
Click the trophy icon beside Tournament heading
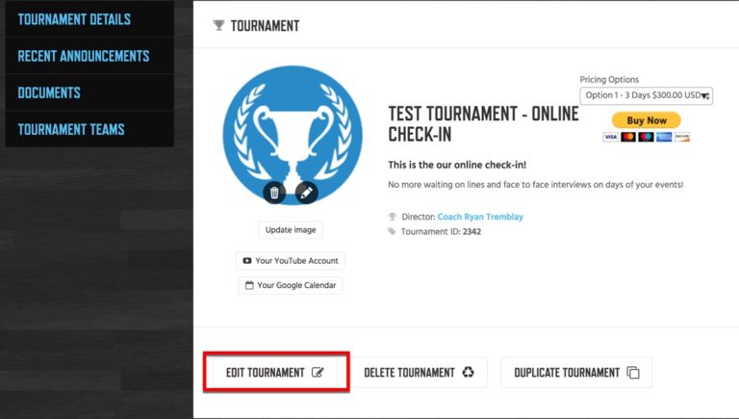[218, 25]
